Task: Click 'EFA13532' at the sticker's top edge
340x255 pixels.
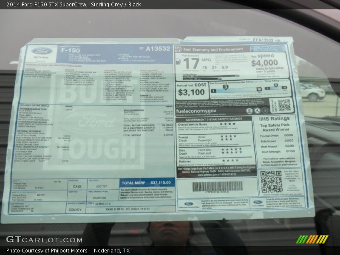Action: pos(263,40)
